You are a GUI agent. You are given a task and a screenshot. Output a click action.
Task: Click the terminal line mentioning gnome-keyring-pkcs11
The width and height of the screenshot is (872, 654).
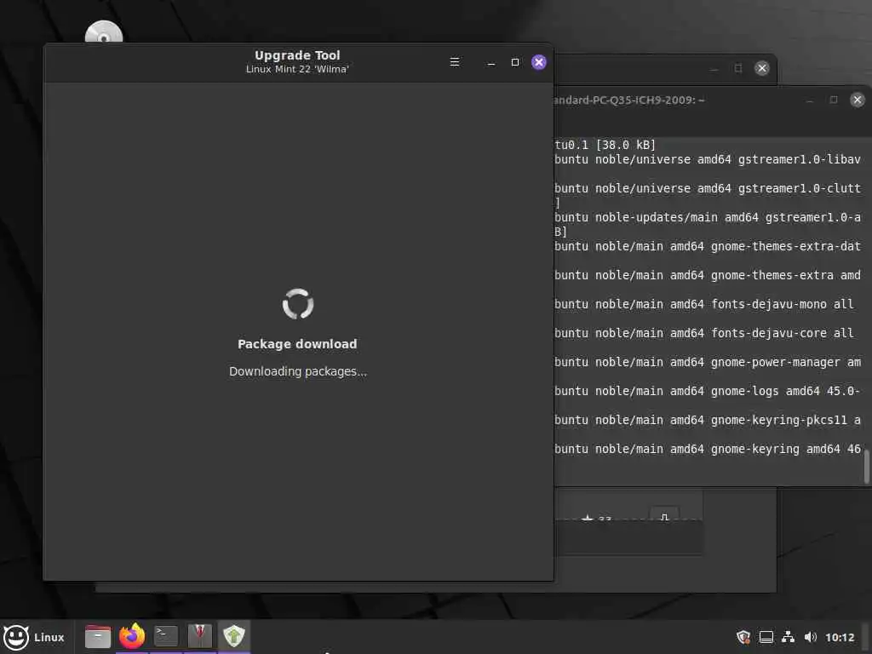click(708, 420)
